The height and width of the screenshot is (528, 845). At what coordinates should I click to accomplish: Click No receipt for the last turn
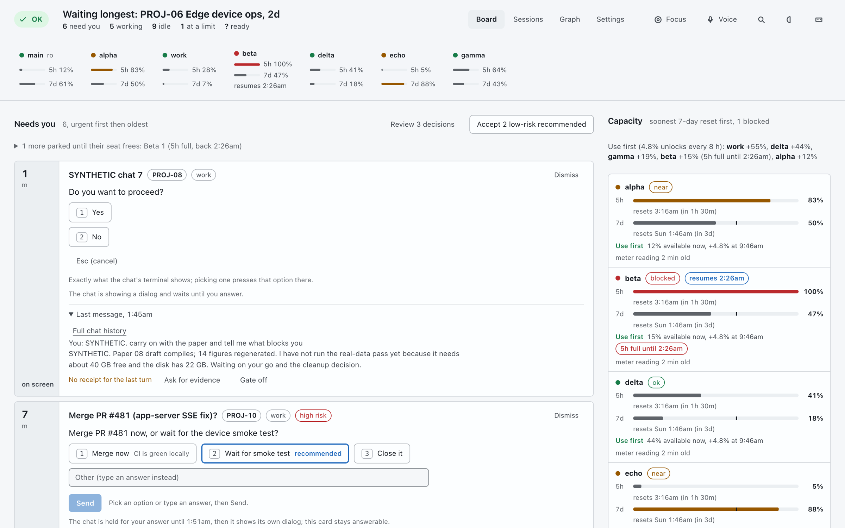pyautogui.click(x=110, y=380)
